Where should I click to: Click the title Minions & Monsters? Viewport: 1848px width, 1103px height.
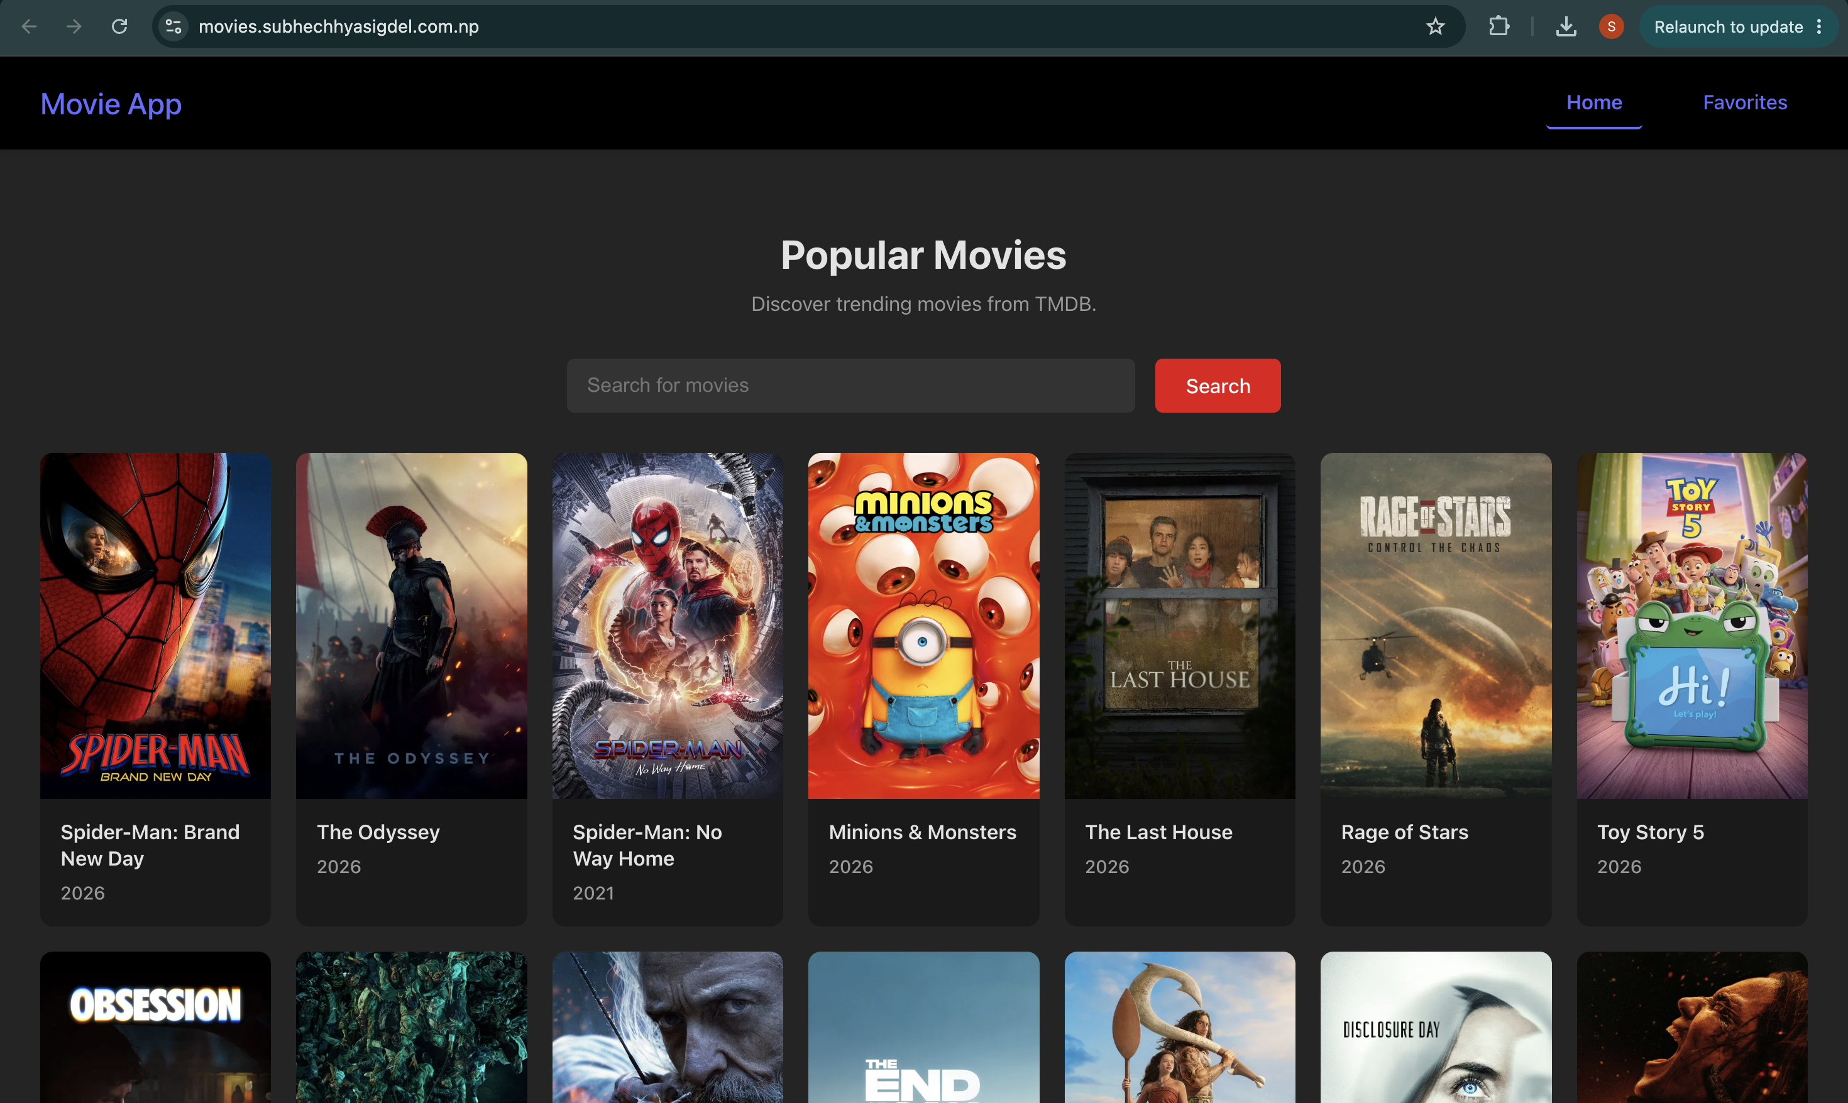[x=922, y=832]
